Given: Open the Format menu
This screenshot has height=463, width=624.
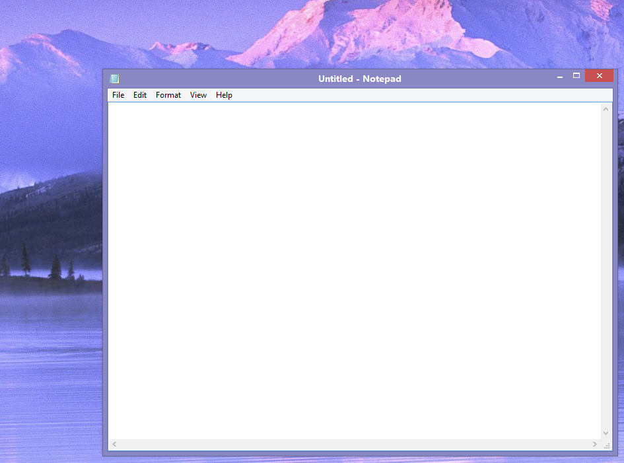Looking at the screenshot, I should [168, 95].
